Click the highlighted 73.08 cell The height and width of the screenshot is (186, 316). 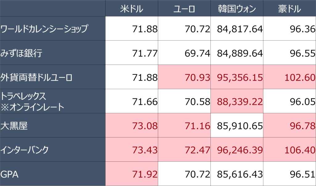coord(131,125)
